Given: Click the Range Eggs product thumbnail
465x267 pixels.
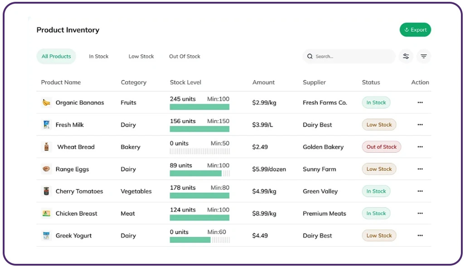Looking at the screenshot, I should (46, 169).
